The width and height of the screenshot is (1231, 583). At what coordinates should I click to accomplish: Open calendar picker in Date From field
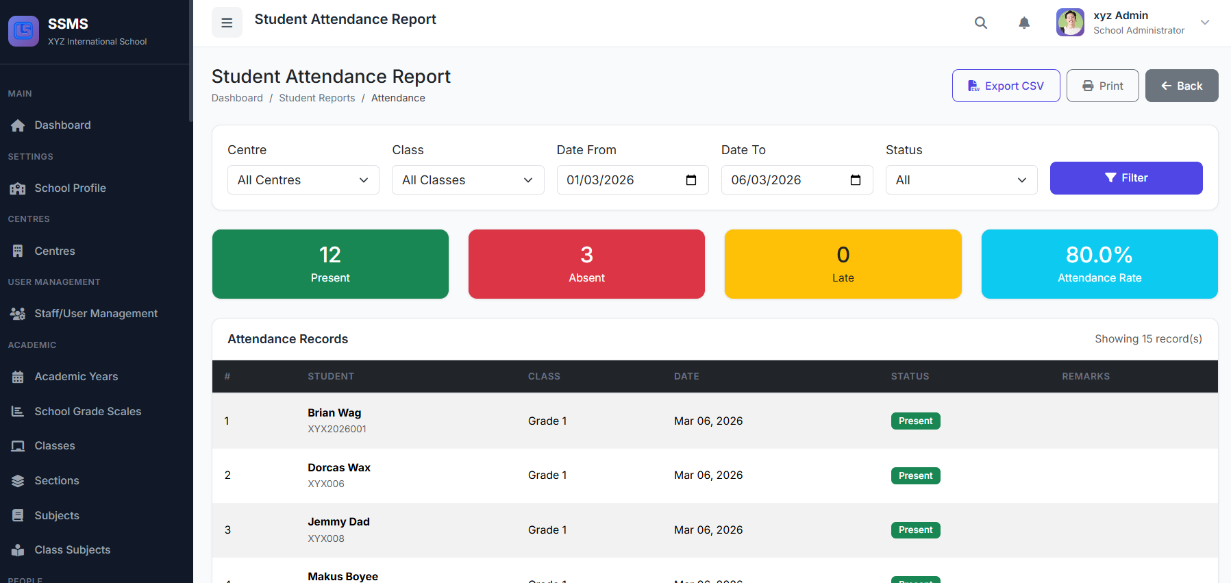pyautogui.click(x=691, y=180)
